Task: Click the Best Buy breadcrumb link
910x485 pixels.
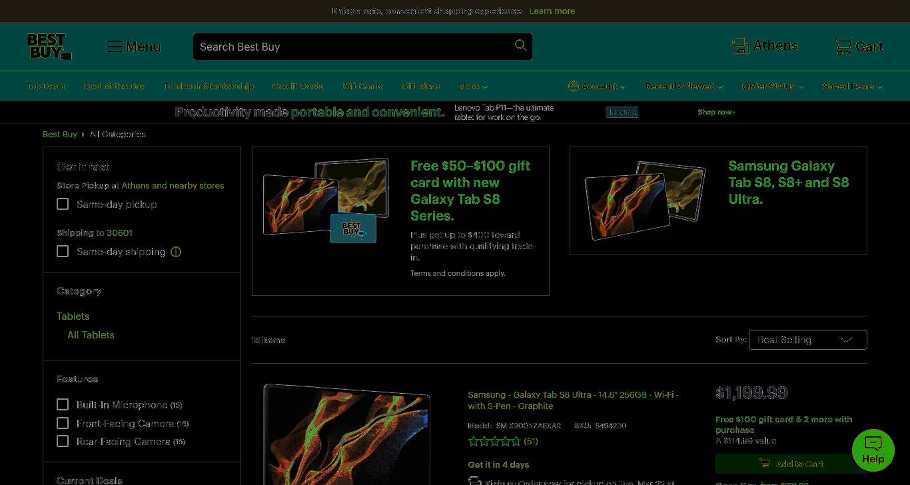Action: click(x=60, y=134)
